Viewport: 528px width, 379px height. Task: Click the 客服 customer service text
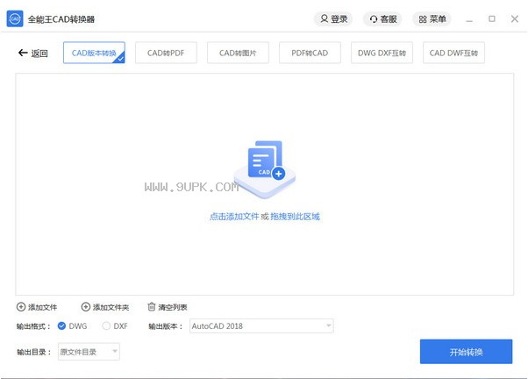389,19
